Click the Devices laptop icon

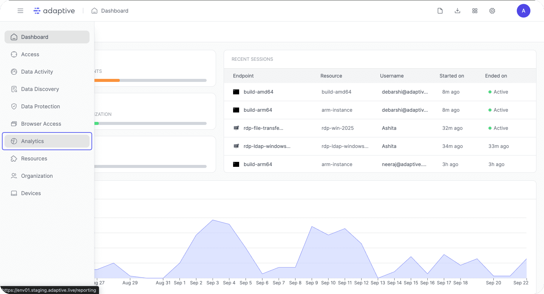[x=14, y=193]
